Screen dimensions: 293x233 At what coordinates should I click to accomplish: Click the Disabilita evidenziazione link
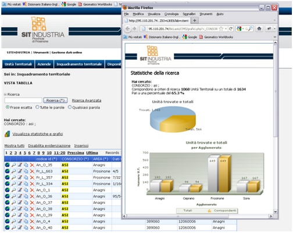point(49,146)
